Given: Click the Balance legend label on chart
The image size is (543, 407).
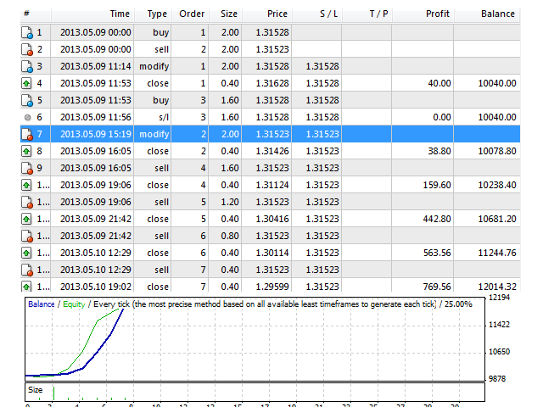Looking at the screenshot, I should pyautogui.click(x=42, y=304).
